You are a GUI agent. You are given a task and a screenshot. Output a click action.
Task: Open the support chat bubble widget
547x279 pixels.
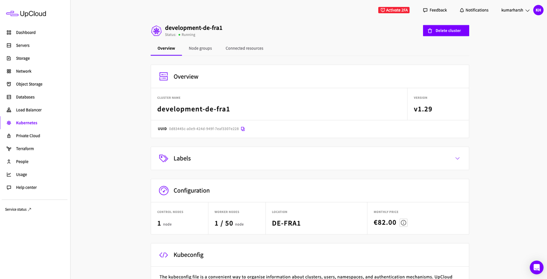[x=536, y=267]
